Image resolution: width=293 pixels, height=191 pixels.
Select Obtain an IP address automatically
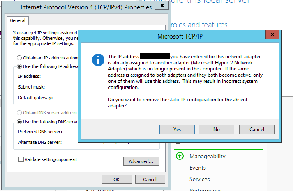pyautogui.click(x=19, y=58)
